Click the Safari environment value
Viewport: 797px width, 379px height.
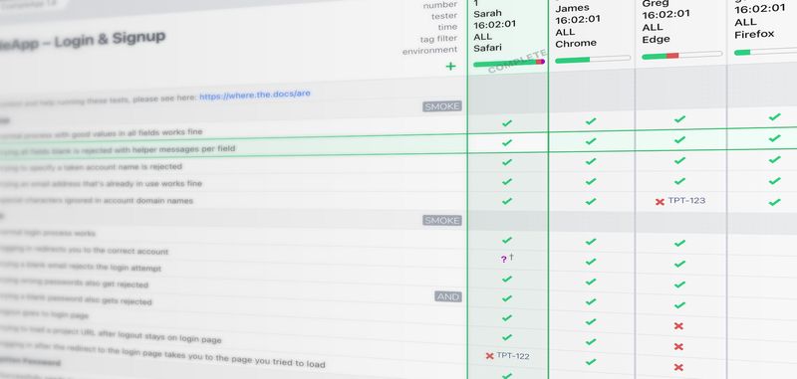coord(487,48)
